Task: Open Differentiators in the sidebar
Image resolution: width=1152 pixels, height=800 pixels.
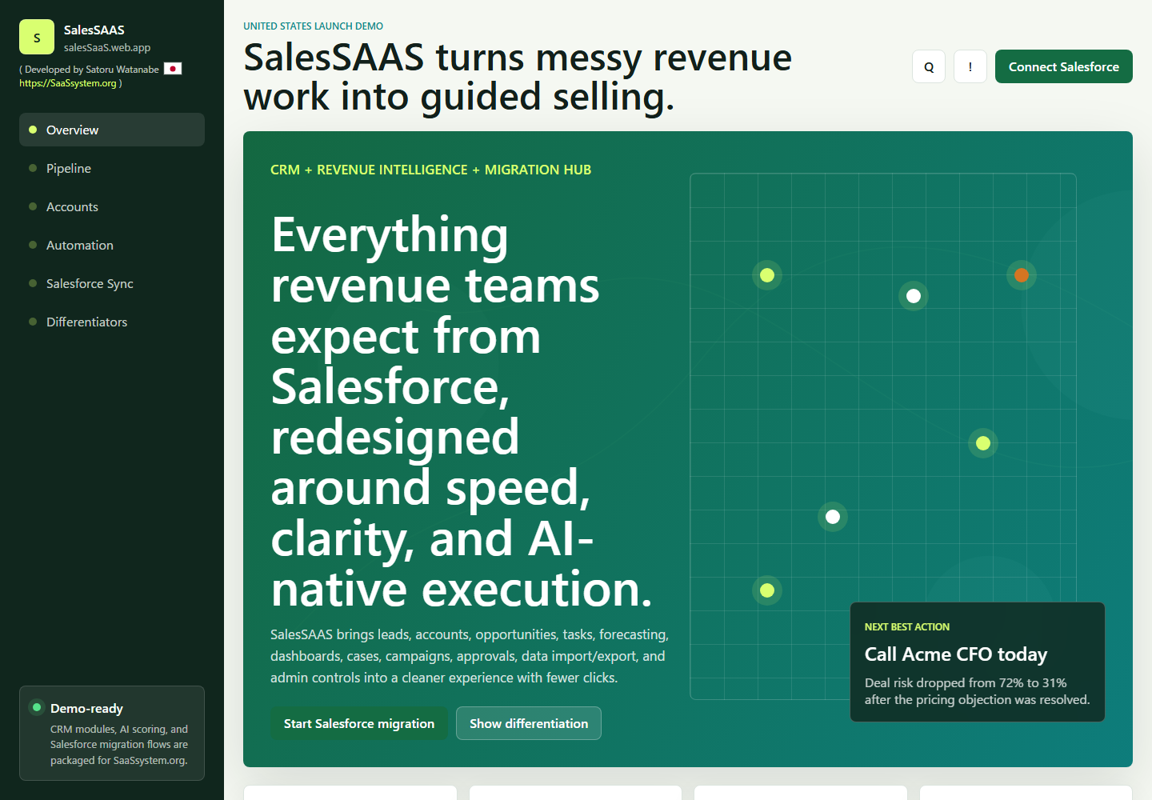Action: click(112, 322)
